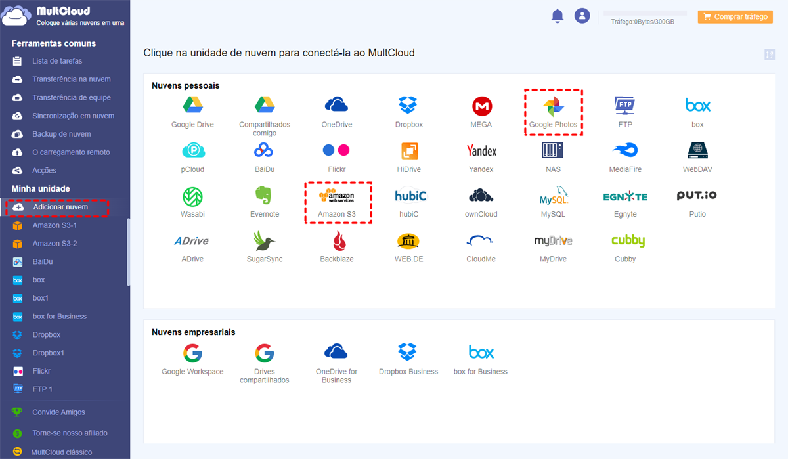
Task: Choose the Egnyte cloud
Action: [x=625, y=196]
